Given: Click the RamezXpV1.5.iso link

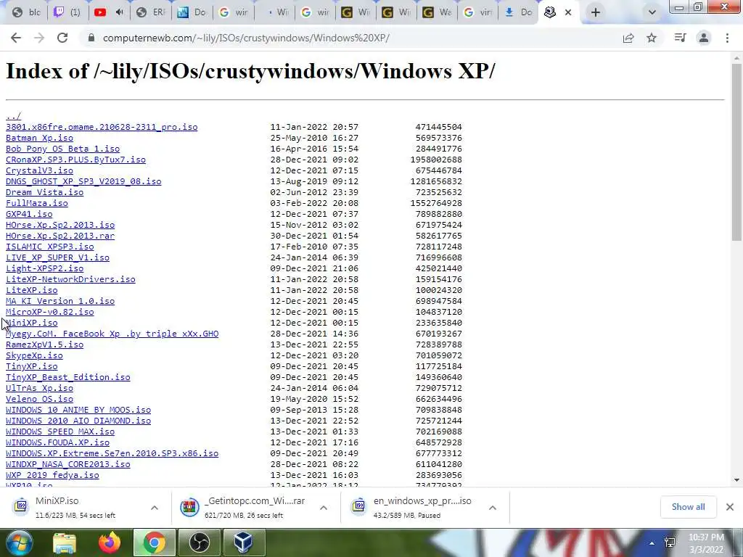Looking at the screenshot, I should (44, 344).
